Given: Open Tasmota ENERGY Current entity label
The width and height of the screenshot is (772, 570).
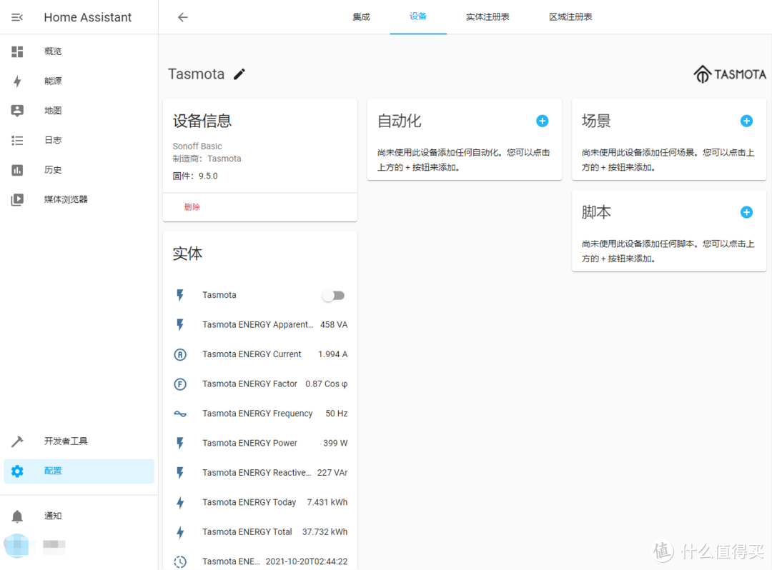Looking at the screenshot, I should [x=252, y=354].
